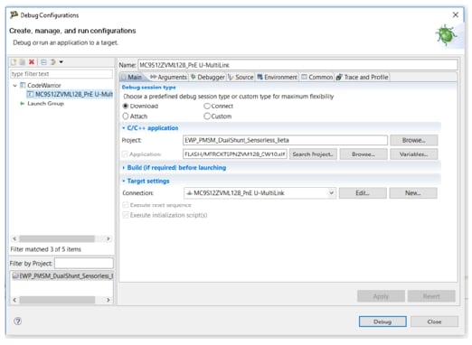Click the Debug button
Image resolution: width=472 pixels, height=345 pixels.
coord(382,322)
